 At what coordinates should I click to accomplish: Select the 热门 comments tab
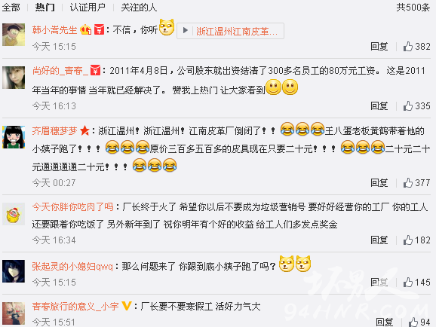click(45, 8)
